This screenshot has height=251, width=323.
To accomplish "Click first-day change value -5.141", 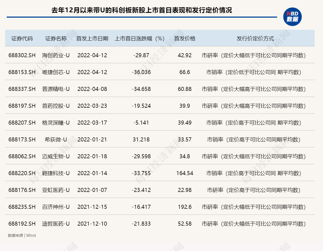I will click(141, 123).
